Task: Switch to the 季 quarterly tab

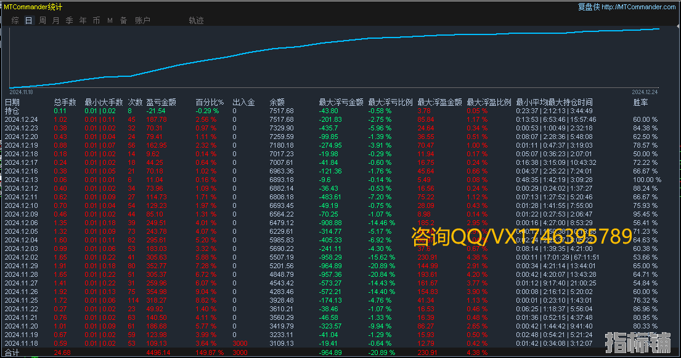Action: (x=69, y=20)
